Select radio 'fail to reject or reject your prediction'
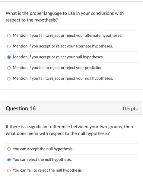143x181 pixels. click(9, 68)
